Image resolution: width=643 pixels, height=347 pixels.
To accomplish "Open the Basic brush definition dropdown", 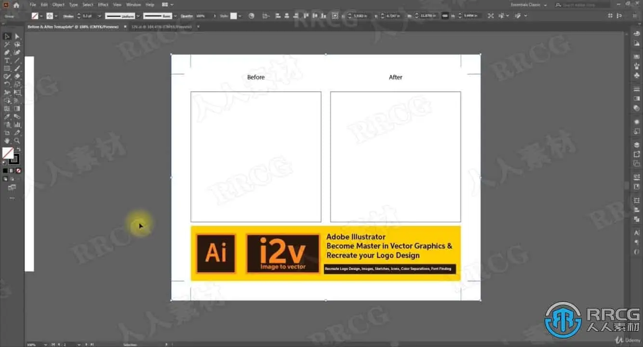I will tap(175, 16).
